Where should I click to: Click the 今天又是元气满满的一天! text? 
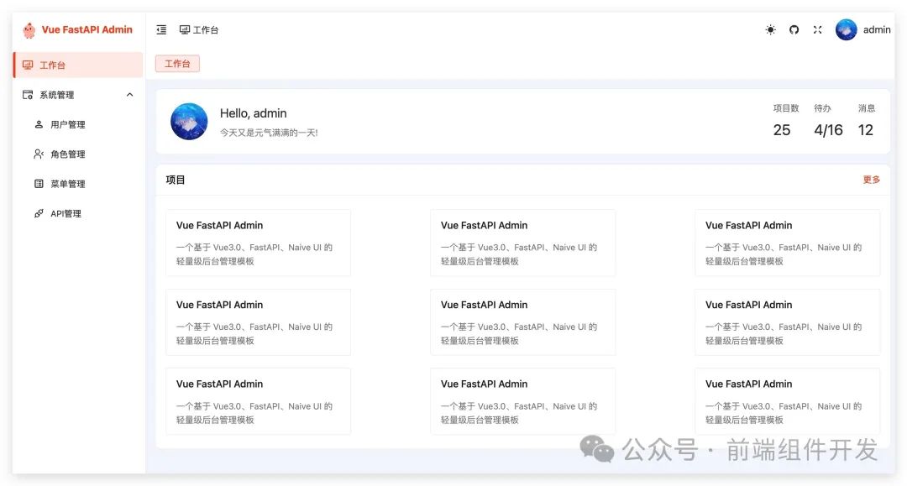tap(269, 133)
